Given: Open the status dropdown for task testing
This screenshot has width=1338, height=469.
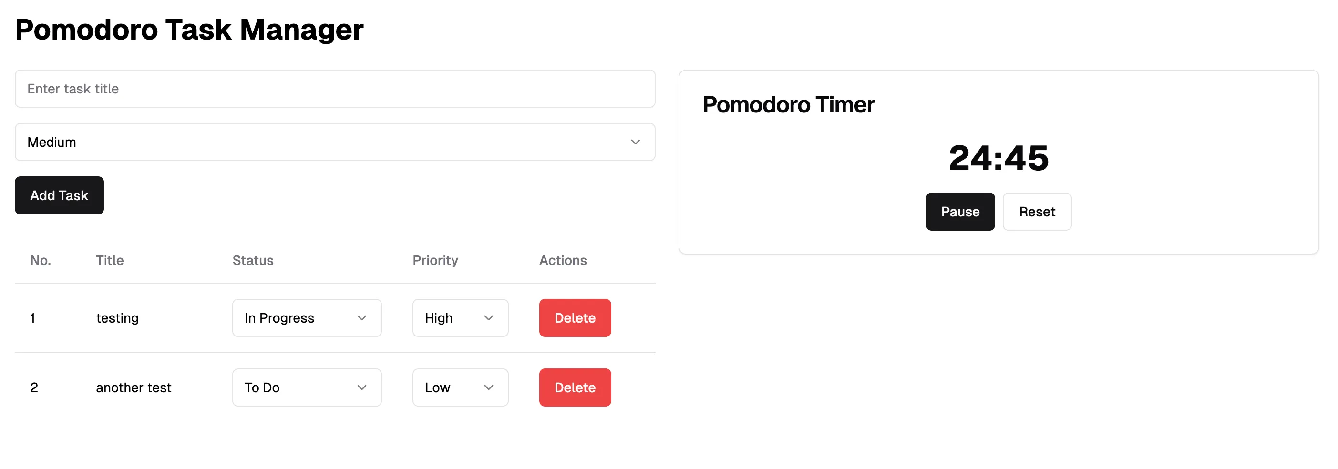Looking at the screenshot, I should coord(307,317).
